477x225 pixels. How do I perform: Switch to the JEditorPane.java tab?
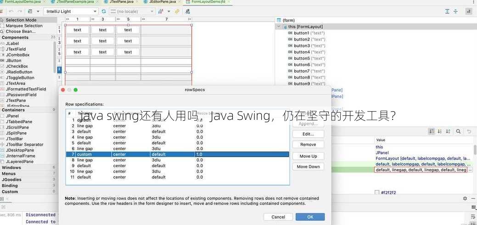[x=162, y=2]
